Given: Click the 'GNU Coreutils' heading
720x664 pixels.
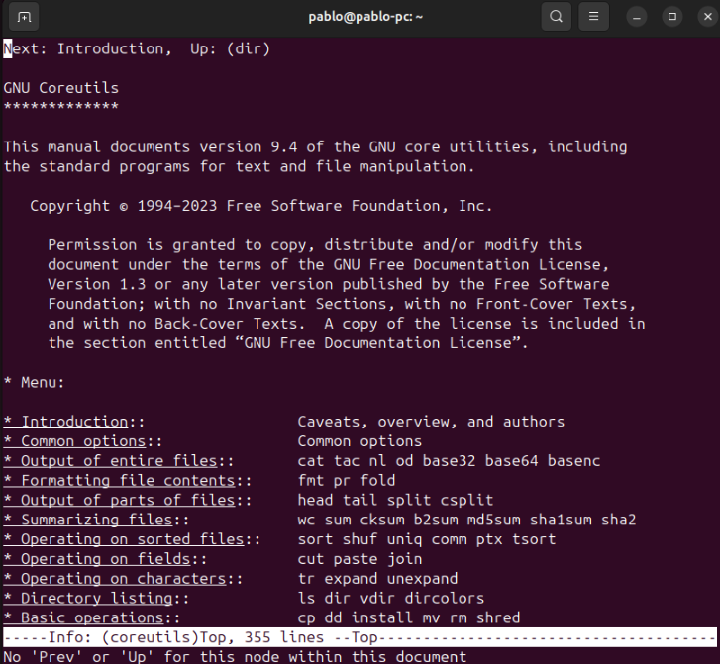Looking at the screenshot, I should 61,88.
